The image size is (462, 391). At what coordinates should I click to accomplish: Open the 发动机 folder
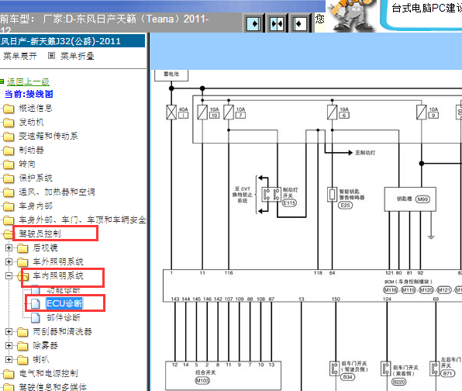tap(31, 122)
